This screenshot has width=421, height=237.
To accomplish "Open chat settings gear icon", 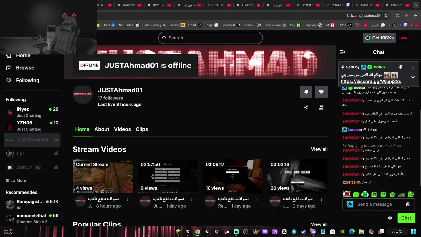I will coord(390,218).
